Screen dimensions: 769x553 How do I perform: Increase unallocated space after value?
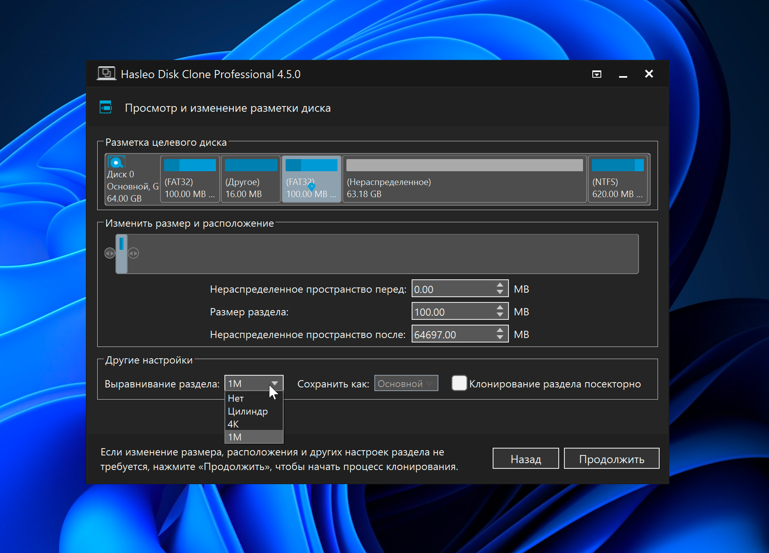click(x=500, y=330)
